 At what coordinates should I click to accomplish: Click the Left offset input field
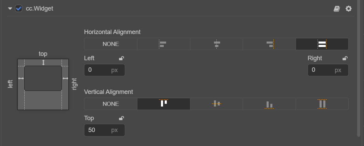(98, 70)
